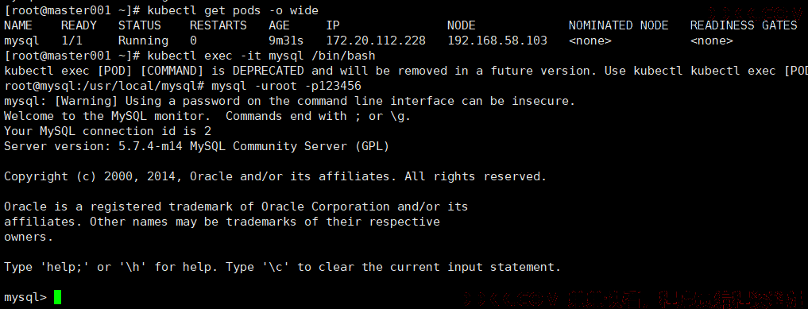
Task: Click the 'Your MySQL connection id' line
Action: 108,131
